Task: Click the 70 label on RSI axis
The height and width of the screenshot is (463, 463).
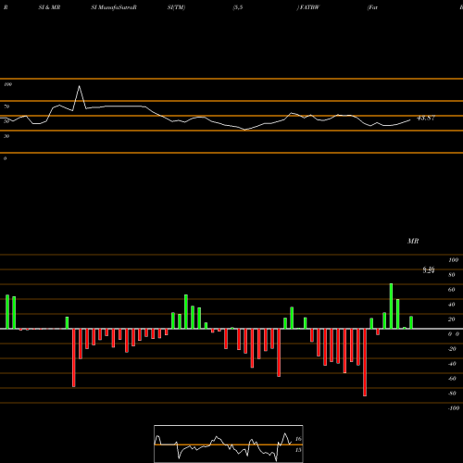Action: [6, 106]
